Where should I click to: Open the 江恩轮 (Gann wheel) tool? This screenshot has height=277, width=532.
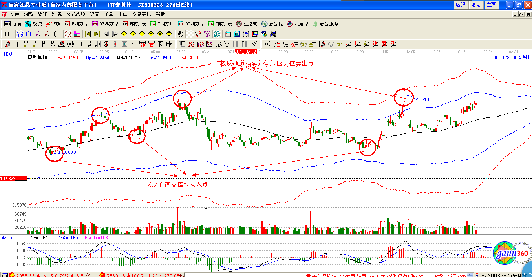246,24
